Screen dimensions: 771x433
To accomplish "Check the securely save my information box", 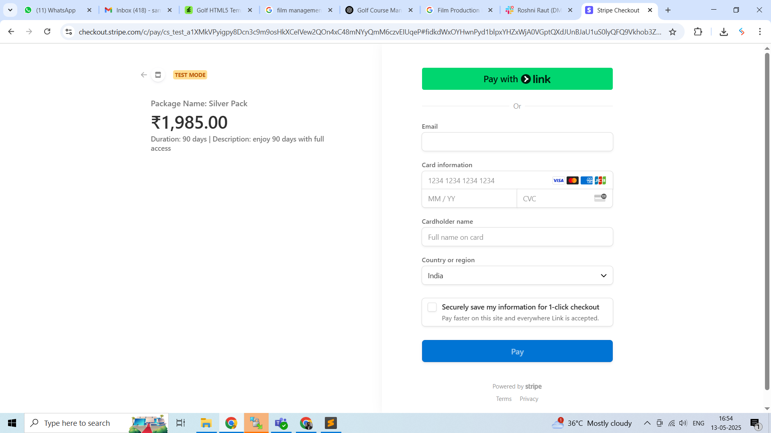I will [x=432, y=307].
